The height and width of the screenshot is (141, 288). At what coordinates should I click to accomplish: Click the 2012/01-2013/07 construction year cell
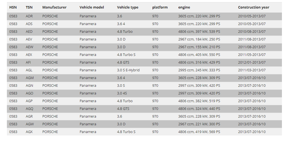click(252, 62)
